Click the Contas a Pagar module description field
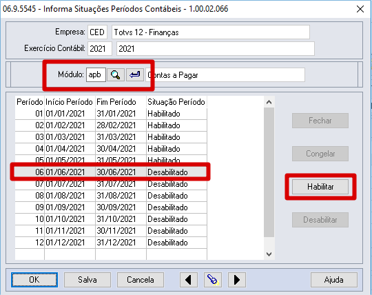 (x=225, y=74)
